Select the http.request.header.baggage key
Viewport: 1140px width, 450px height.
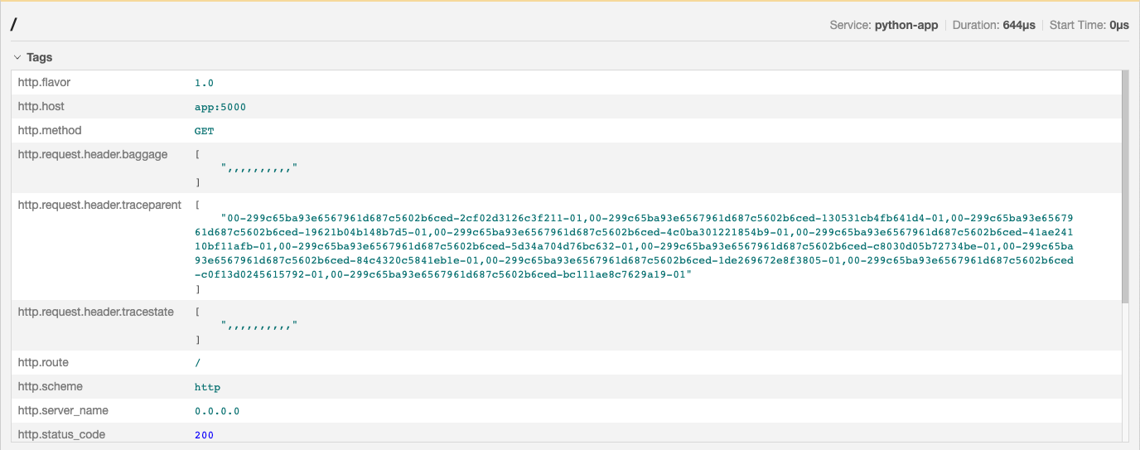click(93, 155)
